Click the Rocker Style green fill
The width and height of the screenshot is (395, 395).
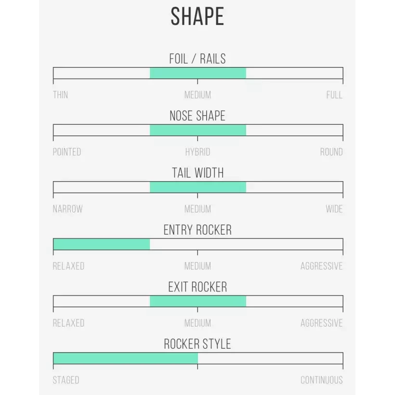[x=125, y=358]
